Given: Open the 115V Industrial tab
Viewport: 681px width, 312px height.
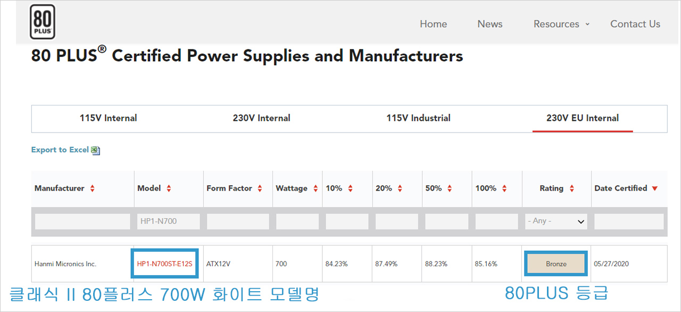Looking at the screenshot, I should 418,118.
